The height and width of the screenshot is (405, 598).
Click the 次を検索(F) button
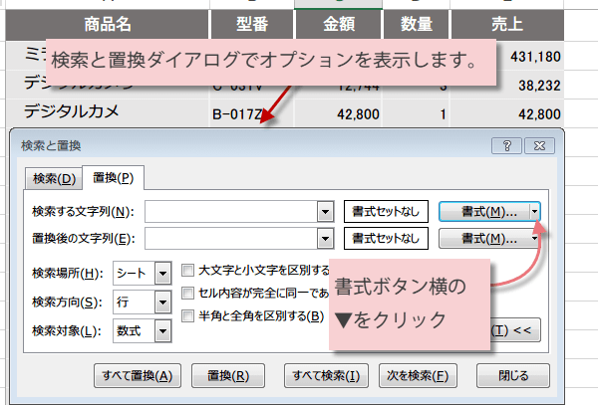point(418,376)
